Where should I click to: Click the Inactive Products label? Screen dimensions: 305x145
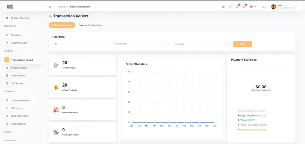click(x=70, y=112)
